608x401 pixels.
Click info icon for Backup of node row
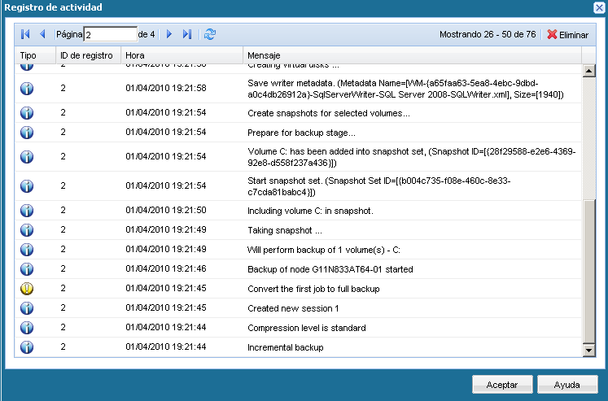27,269
